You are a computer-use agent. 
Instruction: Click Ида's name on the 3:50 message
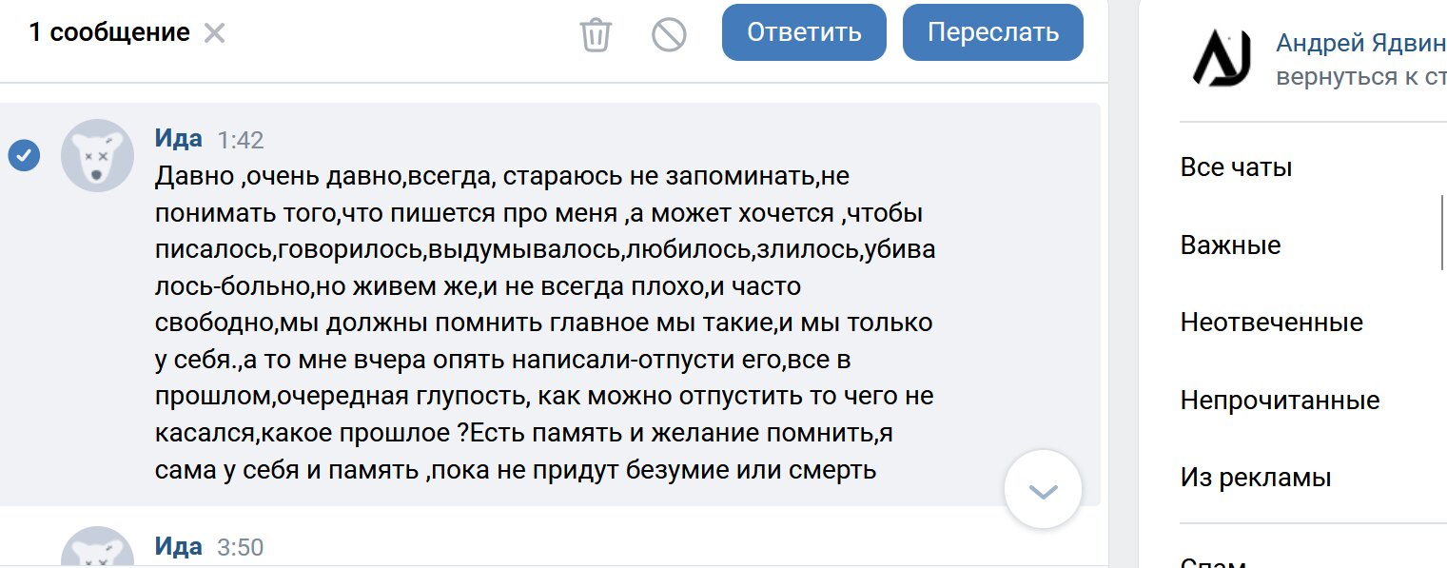point(179,546)
